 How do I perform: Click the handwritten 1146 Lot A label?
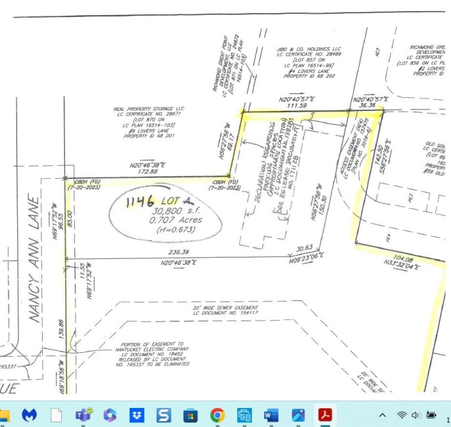point(160,200)
